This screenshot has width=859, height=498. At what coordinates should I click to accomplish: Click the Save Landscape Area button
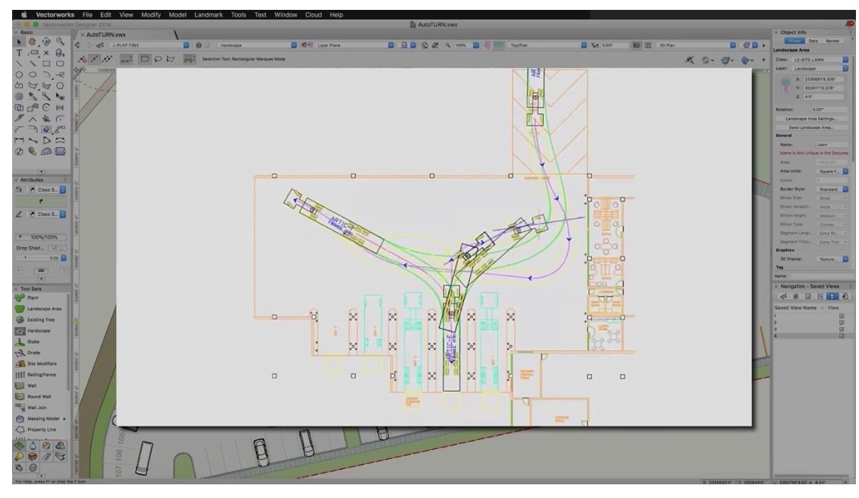(811, 127)
